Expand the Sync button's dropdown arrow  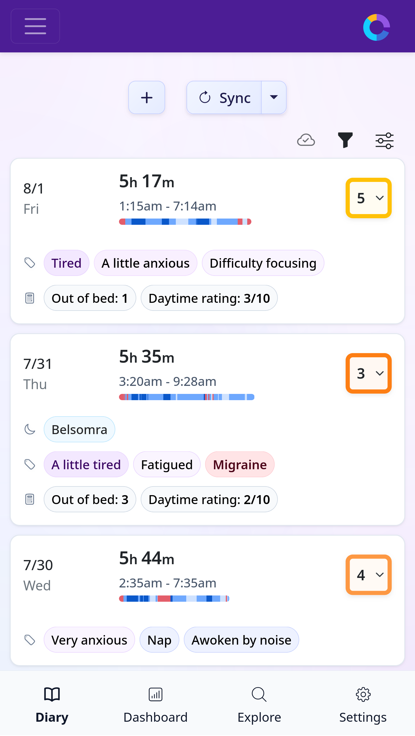273,97
